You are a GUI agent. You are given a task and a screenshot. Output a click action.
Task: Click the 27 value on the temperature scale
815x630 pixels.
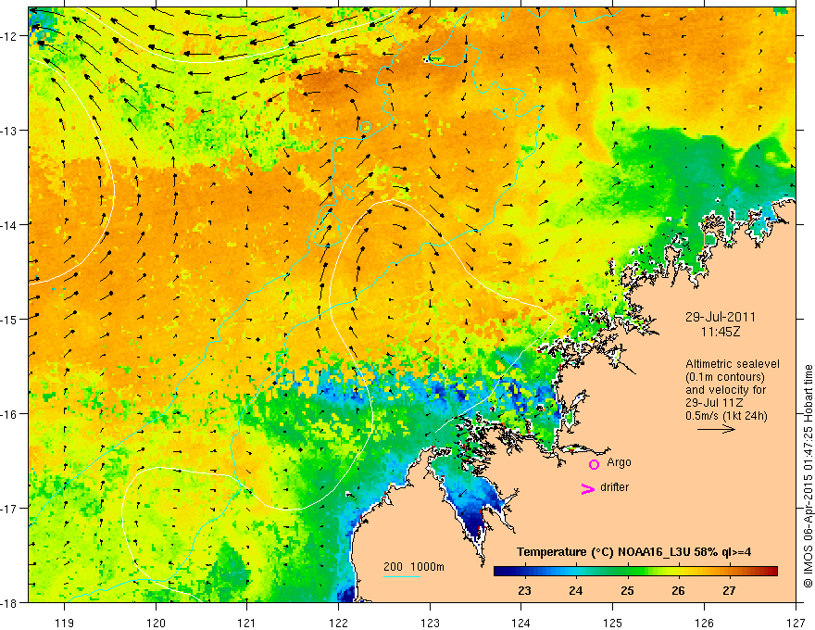coord(729,590)
